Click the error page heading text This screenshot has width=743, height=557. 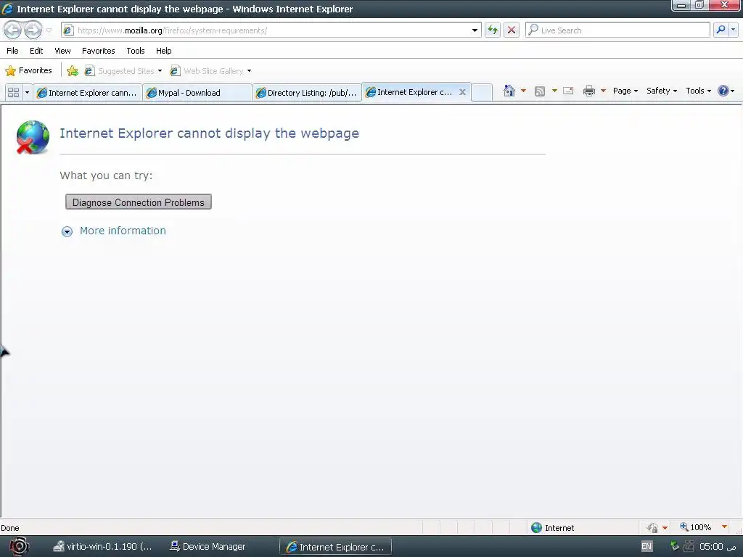click(210, 133)
